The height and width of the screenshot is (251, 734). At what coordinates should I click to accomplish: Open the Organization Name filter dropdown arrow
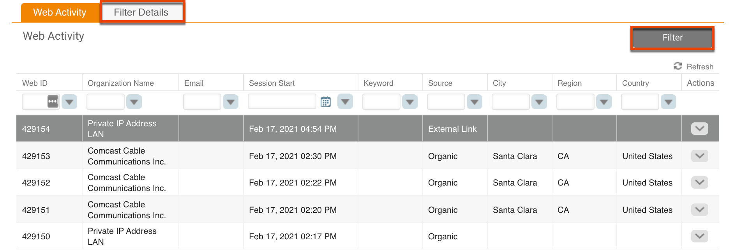tap(134, 101)
